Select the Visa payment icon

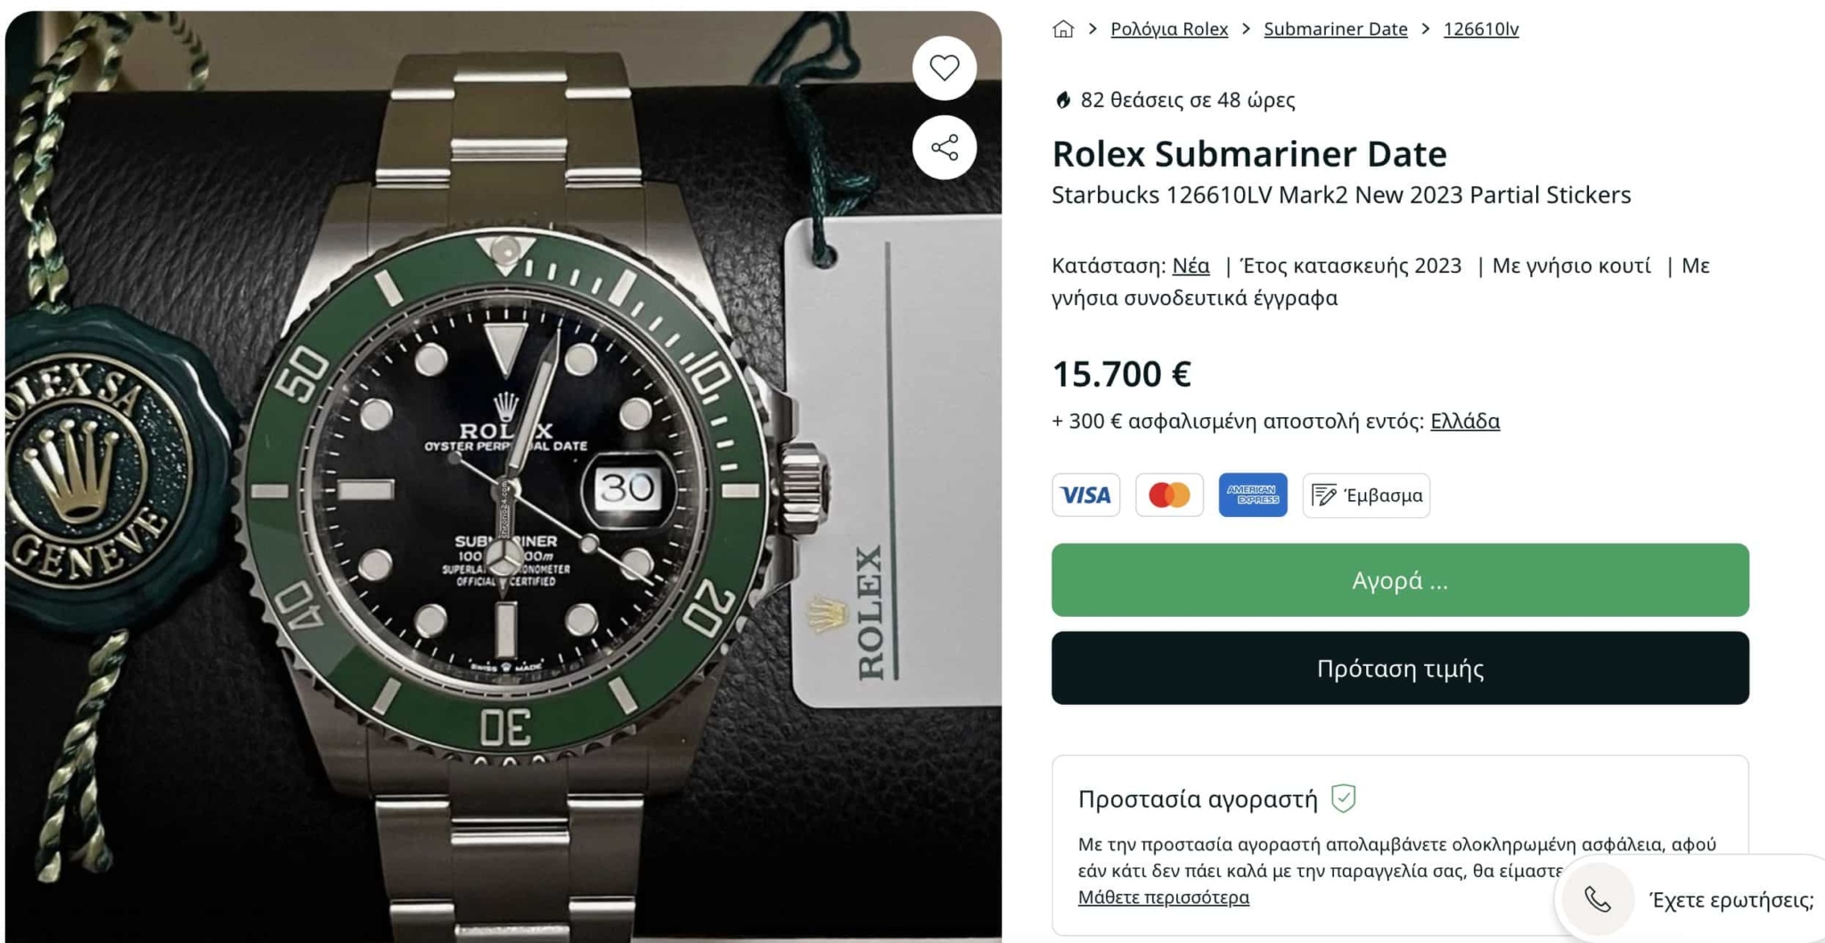1085,496
